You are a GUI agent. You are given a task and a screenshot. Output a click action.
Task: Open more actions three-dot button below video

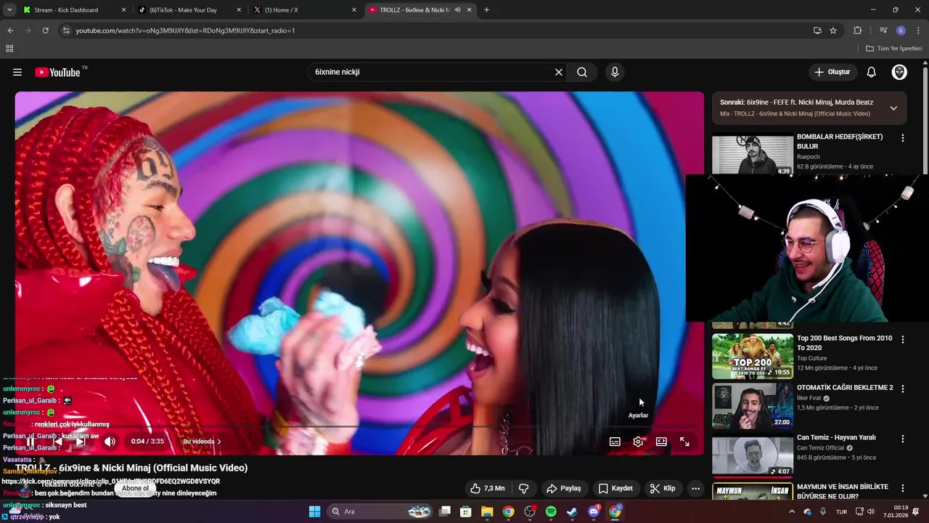[x=695, y=488]
